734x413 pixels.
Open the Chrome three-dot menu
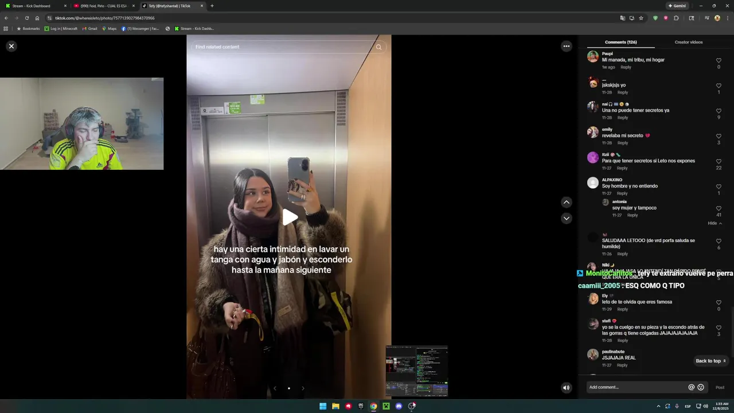[727, 18]
